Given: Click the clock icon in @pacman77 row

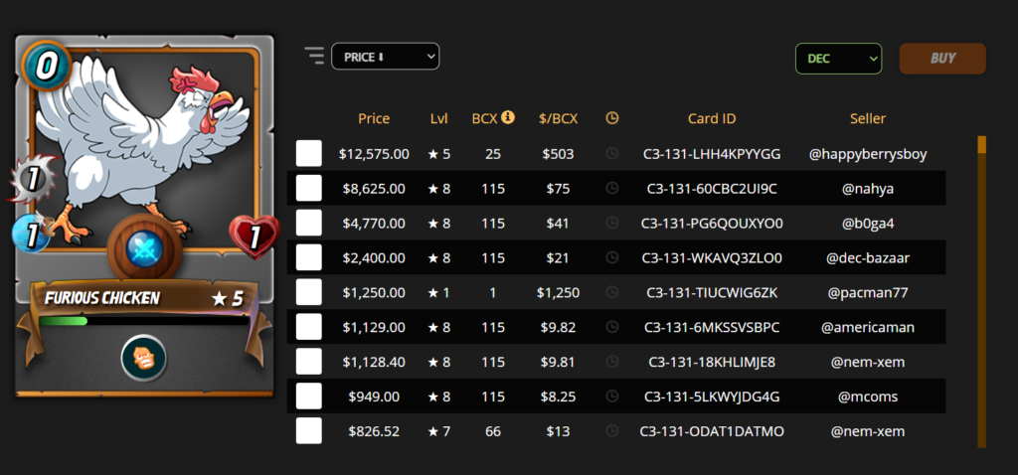Looking at the screenshot, I should point(612,292).
